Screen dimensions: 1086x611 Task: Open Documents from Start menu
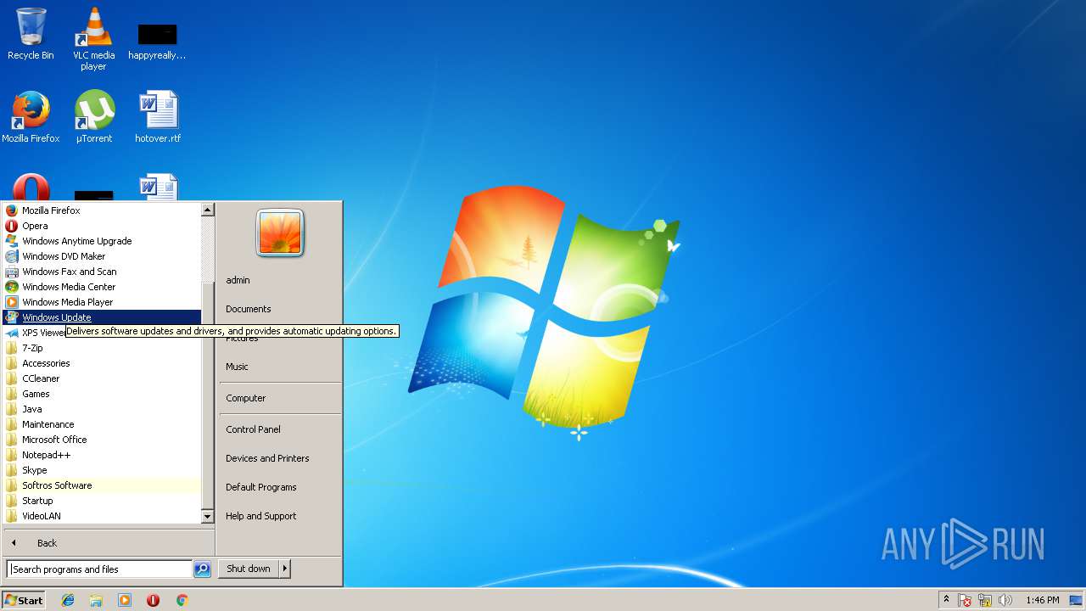[x=280, y=309]
